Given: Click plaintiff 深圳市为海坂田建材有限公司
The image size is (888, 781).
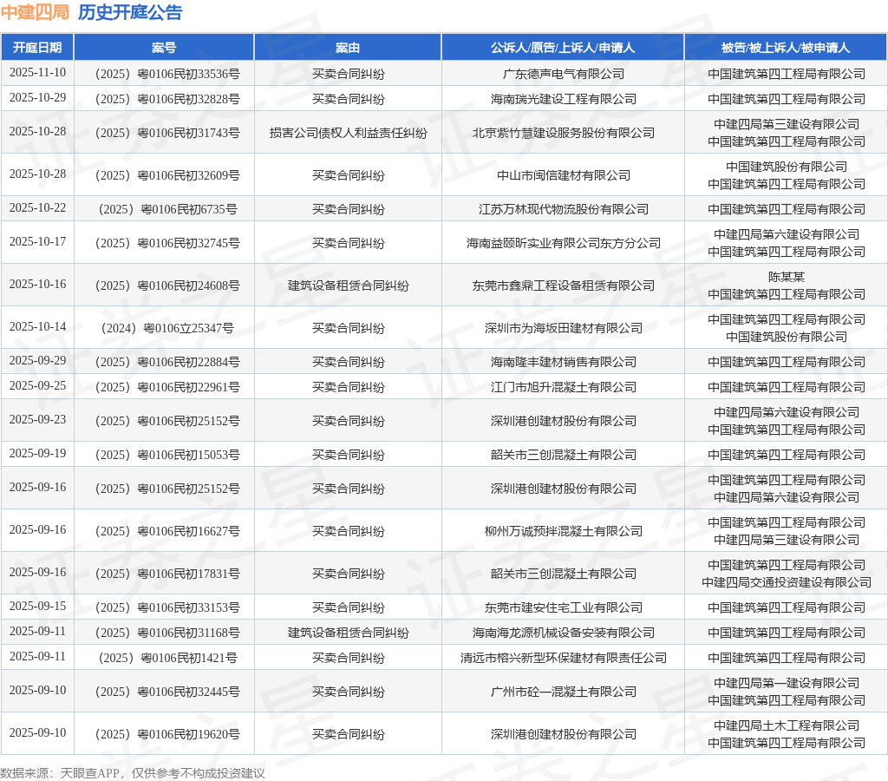Looking at the screenshot, I should 564,328.
